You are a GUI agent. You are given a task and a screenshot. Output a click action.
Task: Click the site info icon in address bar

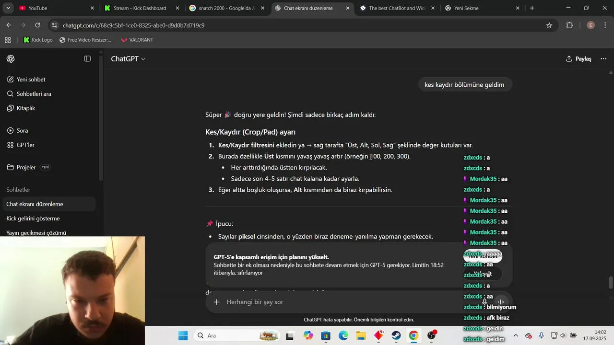54,25
